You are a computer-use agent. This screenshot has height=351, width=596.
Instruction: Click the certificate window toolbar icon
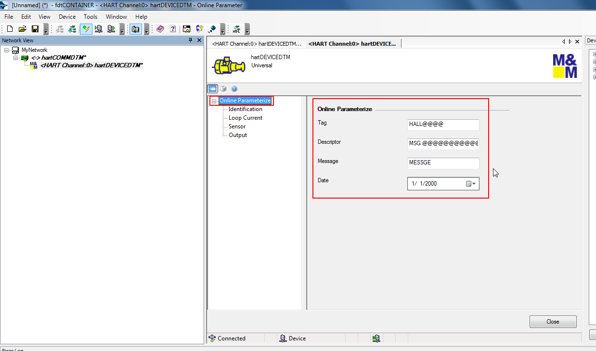[187, 29]
